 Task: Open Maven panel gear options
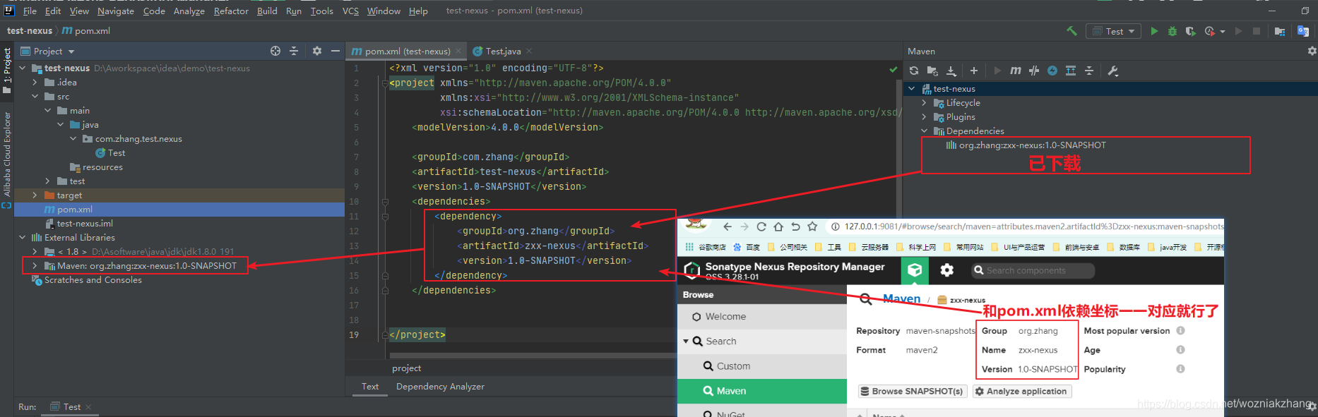pos(1312,51)
